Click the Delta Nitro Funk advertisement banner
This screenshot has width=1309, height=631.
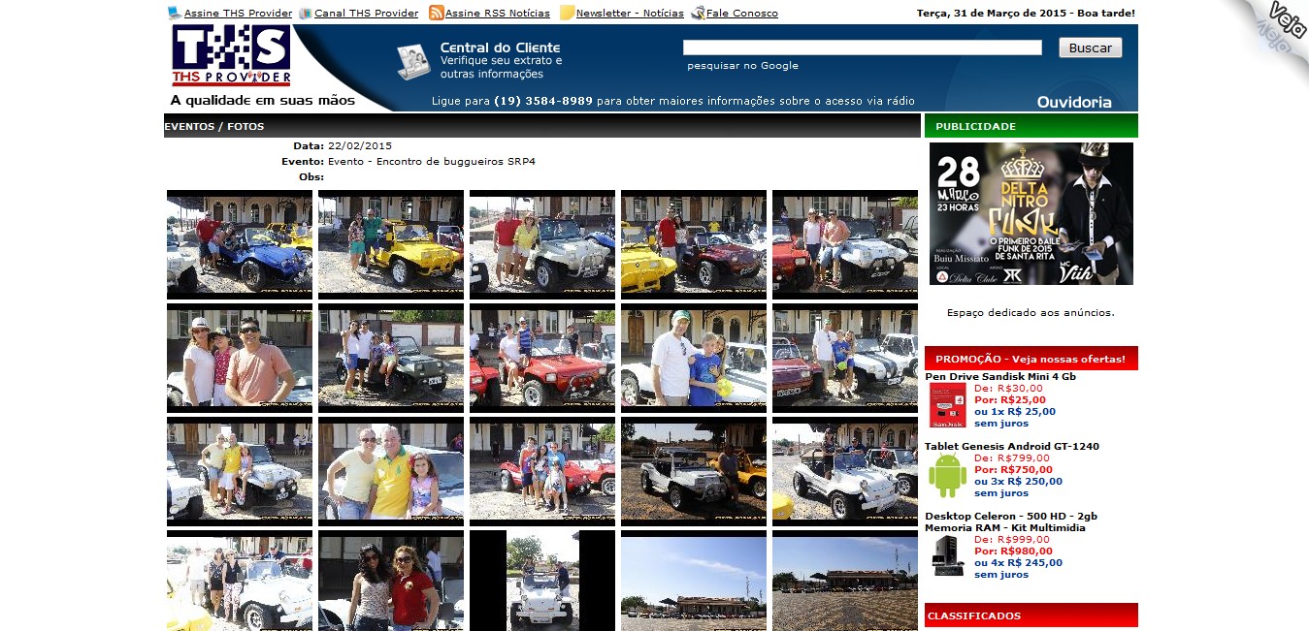(x=1031, y=213)
